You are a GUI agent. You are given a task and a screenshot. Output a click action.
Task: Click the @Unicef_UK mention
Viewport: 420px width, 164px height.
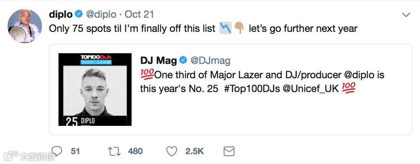click(x=311, y=88)
